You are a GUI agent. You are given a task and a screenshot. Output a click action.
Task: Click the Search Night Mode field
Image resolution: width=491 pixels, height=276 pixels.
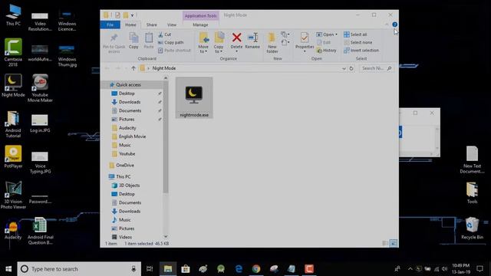click(376, 68)
